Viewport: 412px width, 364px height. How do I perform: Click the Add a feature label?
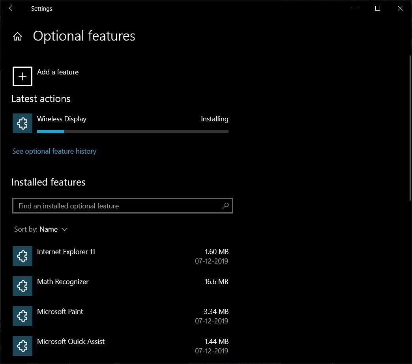[x=58, y=72]
